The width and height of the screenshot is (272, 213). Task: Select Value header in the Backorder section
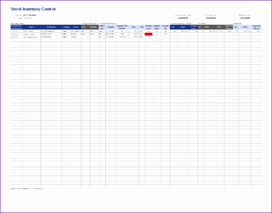click(245, 27)
